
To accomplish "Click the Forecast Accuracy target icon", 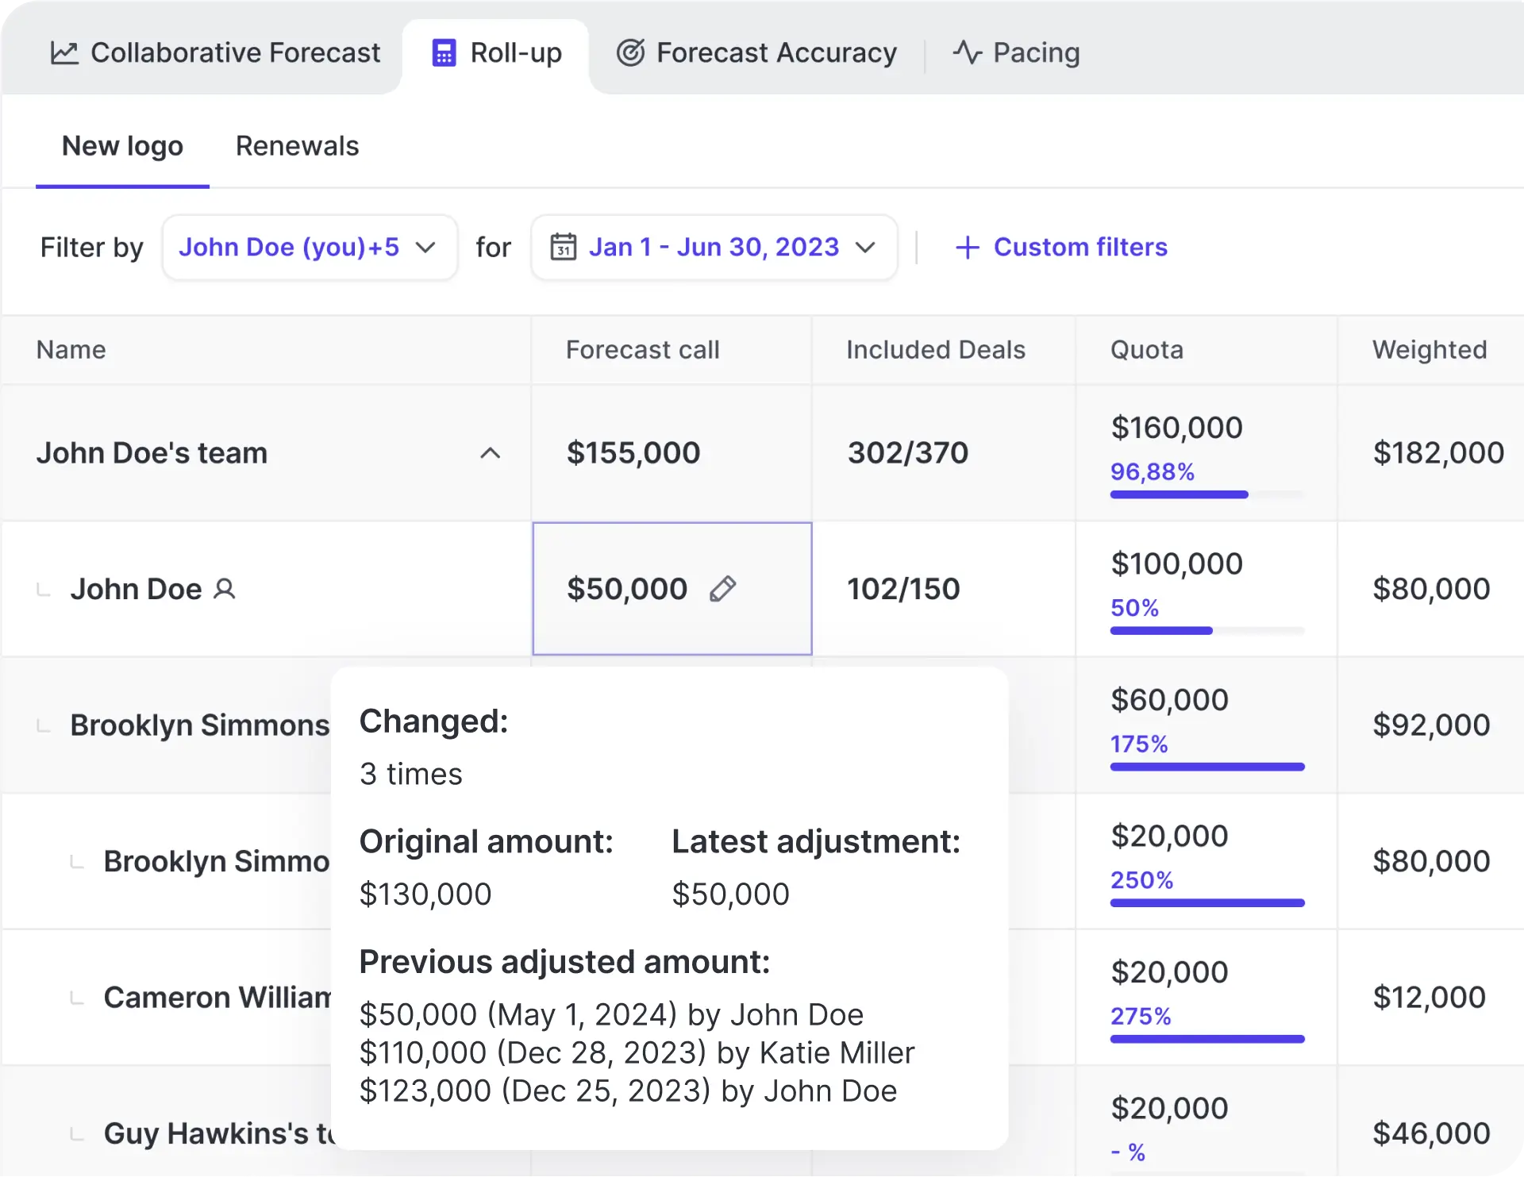I will (629, 52).
